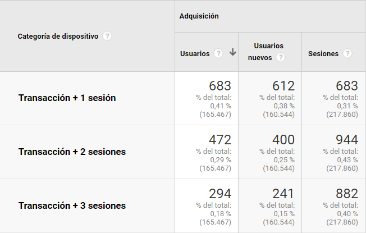Image resolution: width=366 pixels, height=233 pixels.
Task: Select the Adquisición header group
Action: pyautogui.click(x=199, y=16)
